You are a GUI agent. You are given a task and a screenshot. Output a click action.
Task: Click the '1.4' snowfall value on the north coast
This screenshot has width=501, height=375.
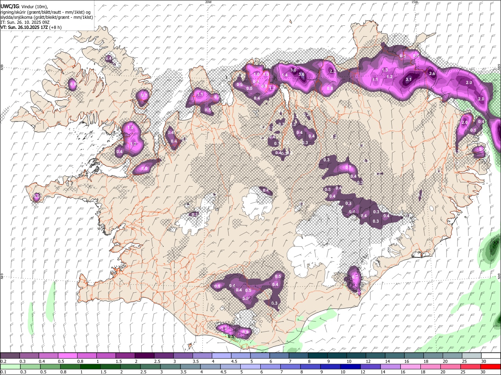point(285,75)
